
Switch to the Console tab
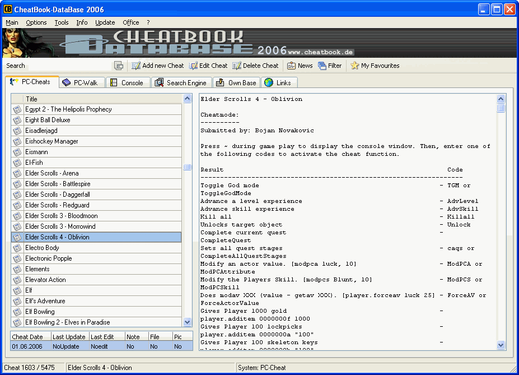coord(128,82)
